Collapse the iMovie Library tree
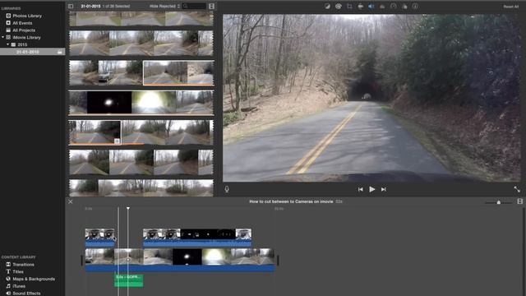Viewport: 526px width, 296px height. coord(3,37)
